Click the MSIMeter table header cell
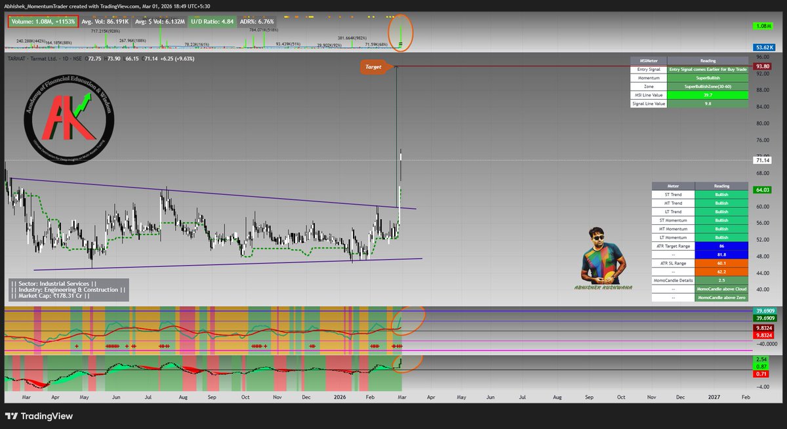The height and width of the screenshot is (429, 787). [x=649, y=60]
